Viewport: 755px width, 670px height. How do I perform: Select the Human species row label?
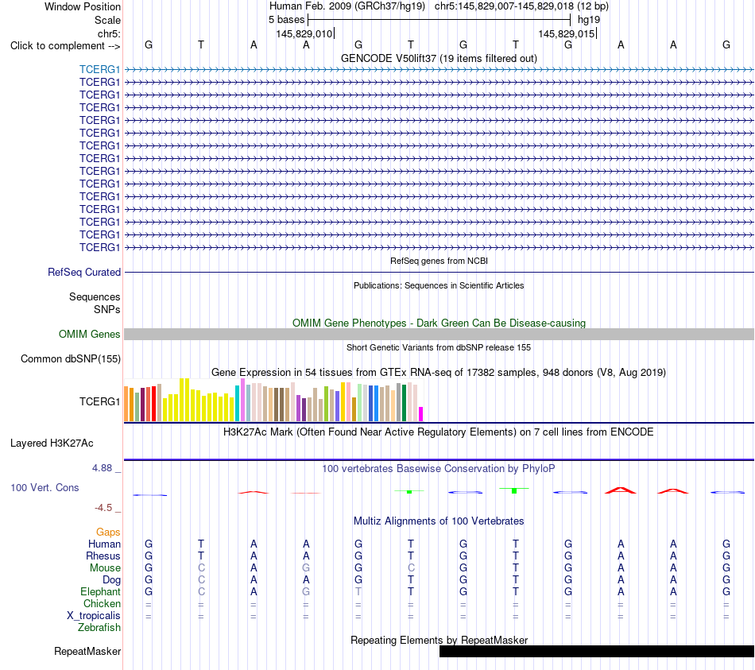[104, 544]
